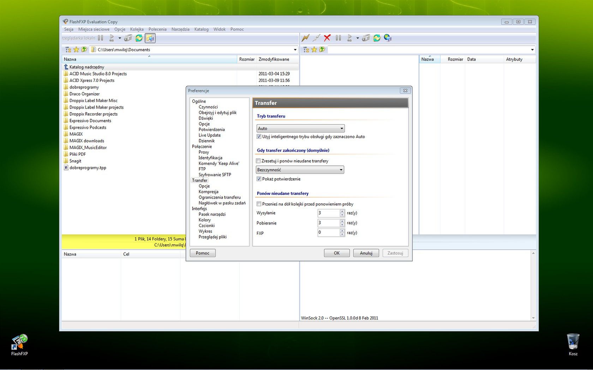Screen dimensions: 593x370
Task: Select Kolory under Interfejs
Action: tap(204, 220)
